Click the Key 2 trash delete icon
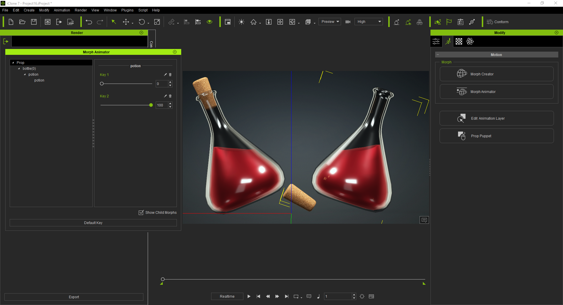 pyautogui.click(x=170, y=96)
